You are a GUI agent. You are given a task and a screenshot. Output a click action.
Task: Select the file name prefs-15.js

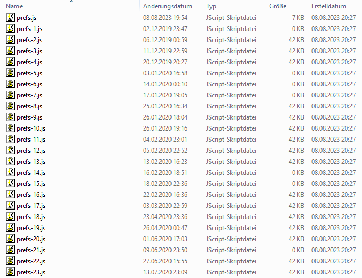click(x=31, y=184)
